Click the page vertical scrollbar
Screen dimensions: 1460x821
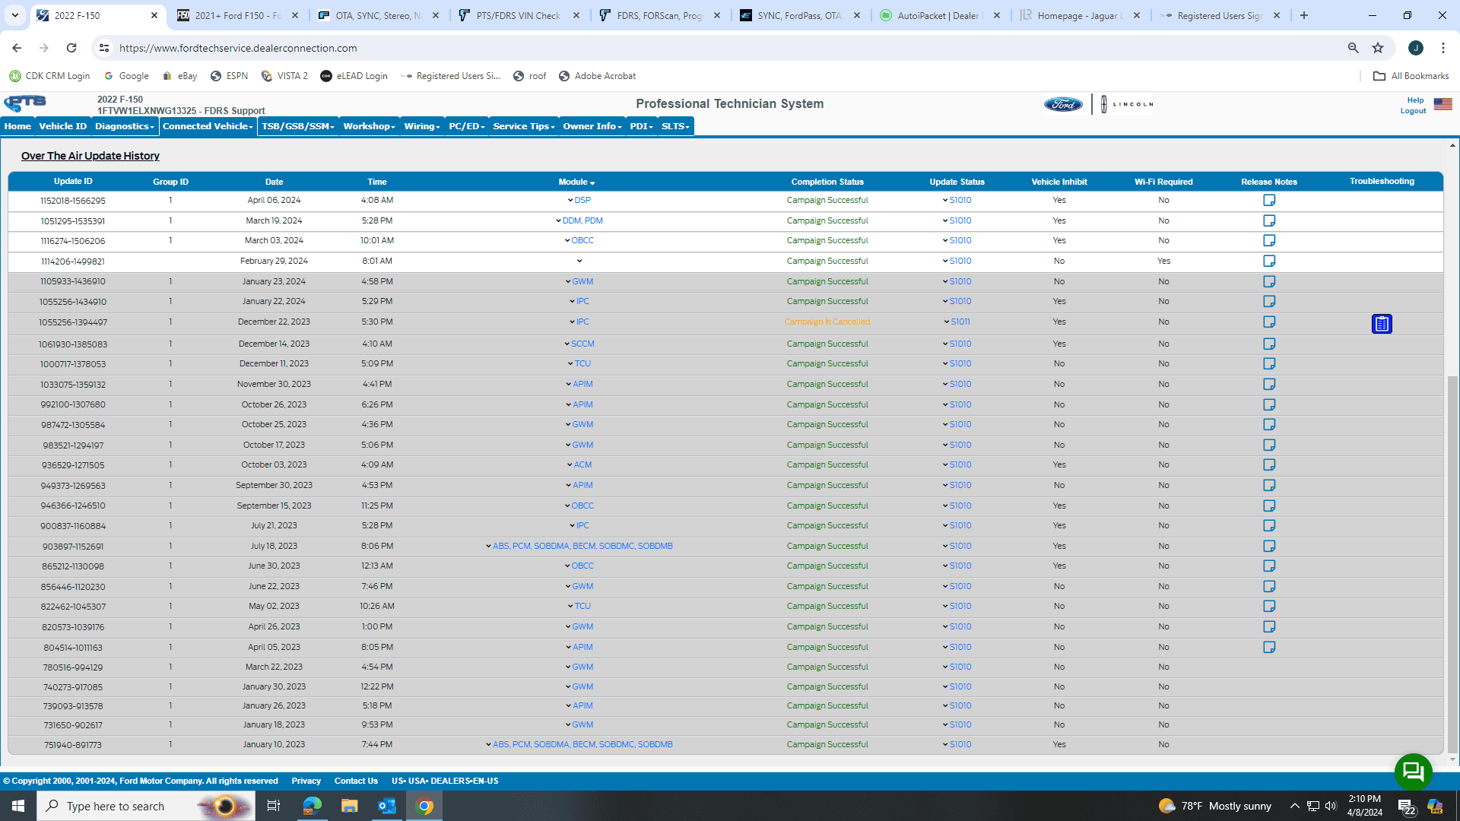click(1452, 563)
